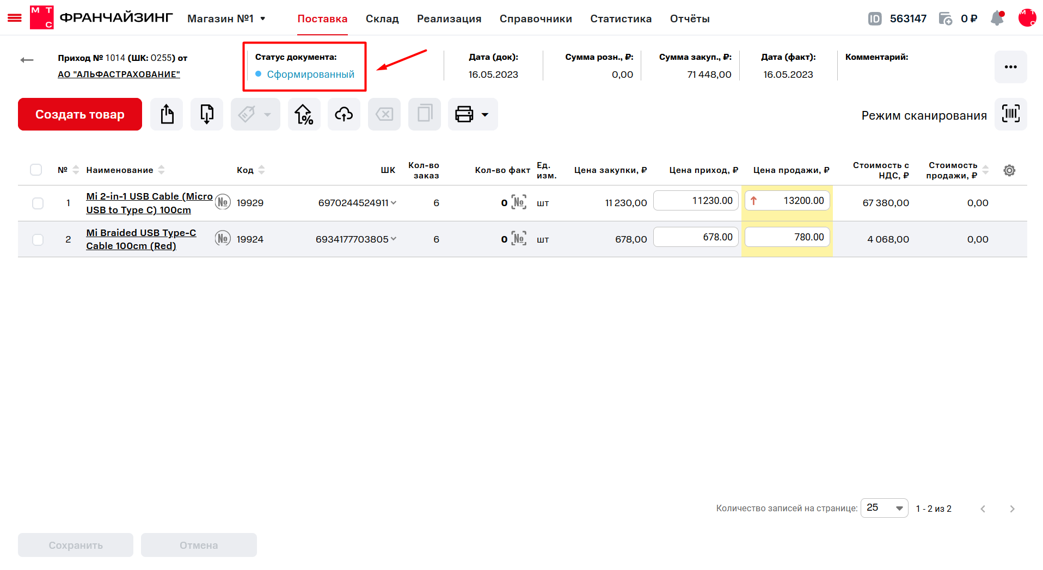The image size is (1043, 570).
Task: Click the copy document icon
Action: click(425, 114)
